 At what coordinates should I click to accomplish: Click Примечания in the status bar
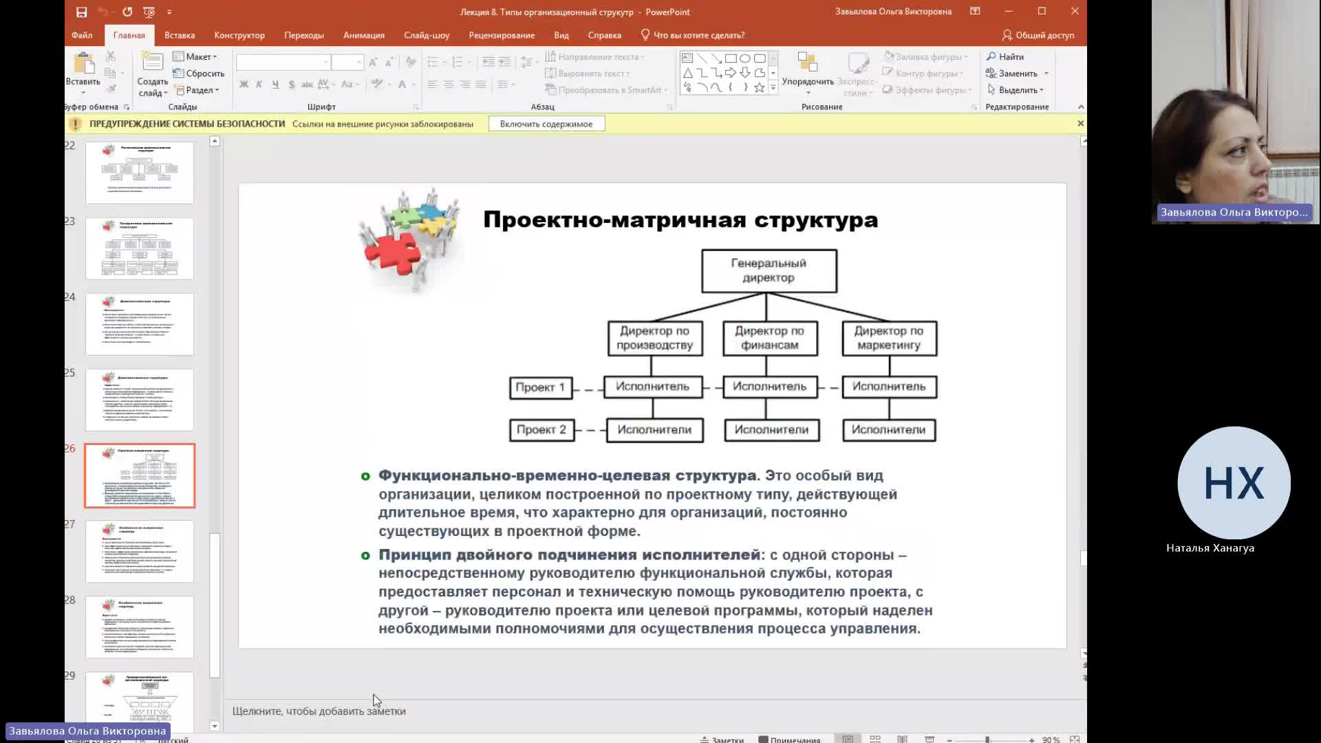(789, 740)
